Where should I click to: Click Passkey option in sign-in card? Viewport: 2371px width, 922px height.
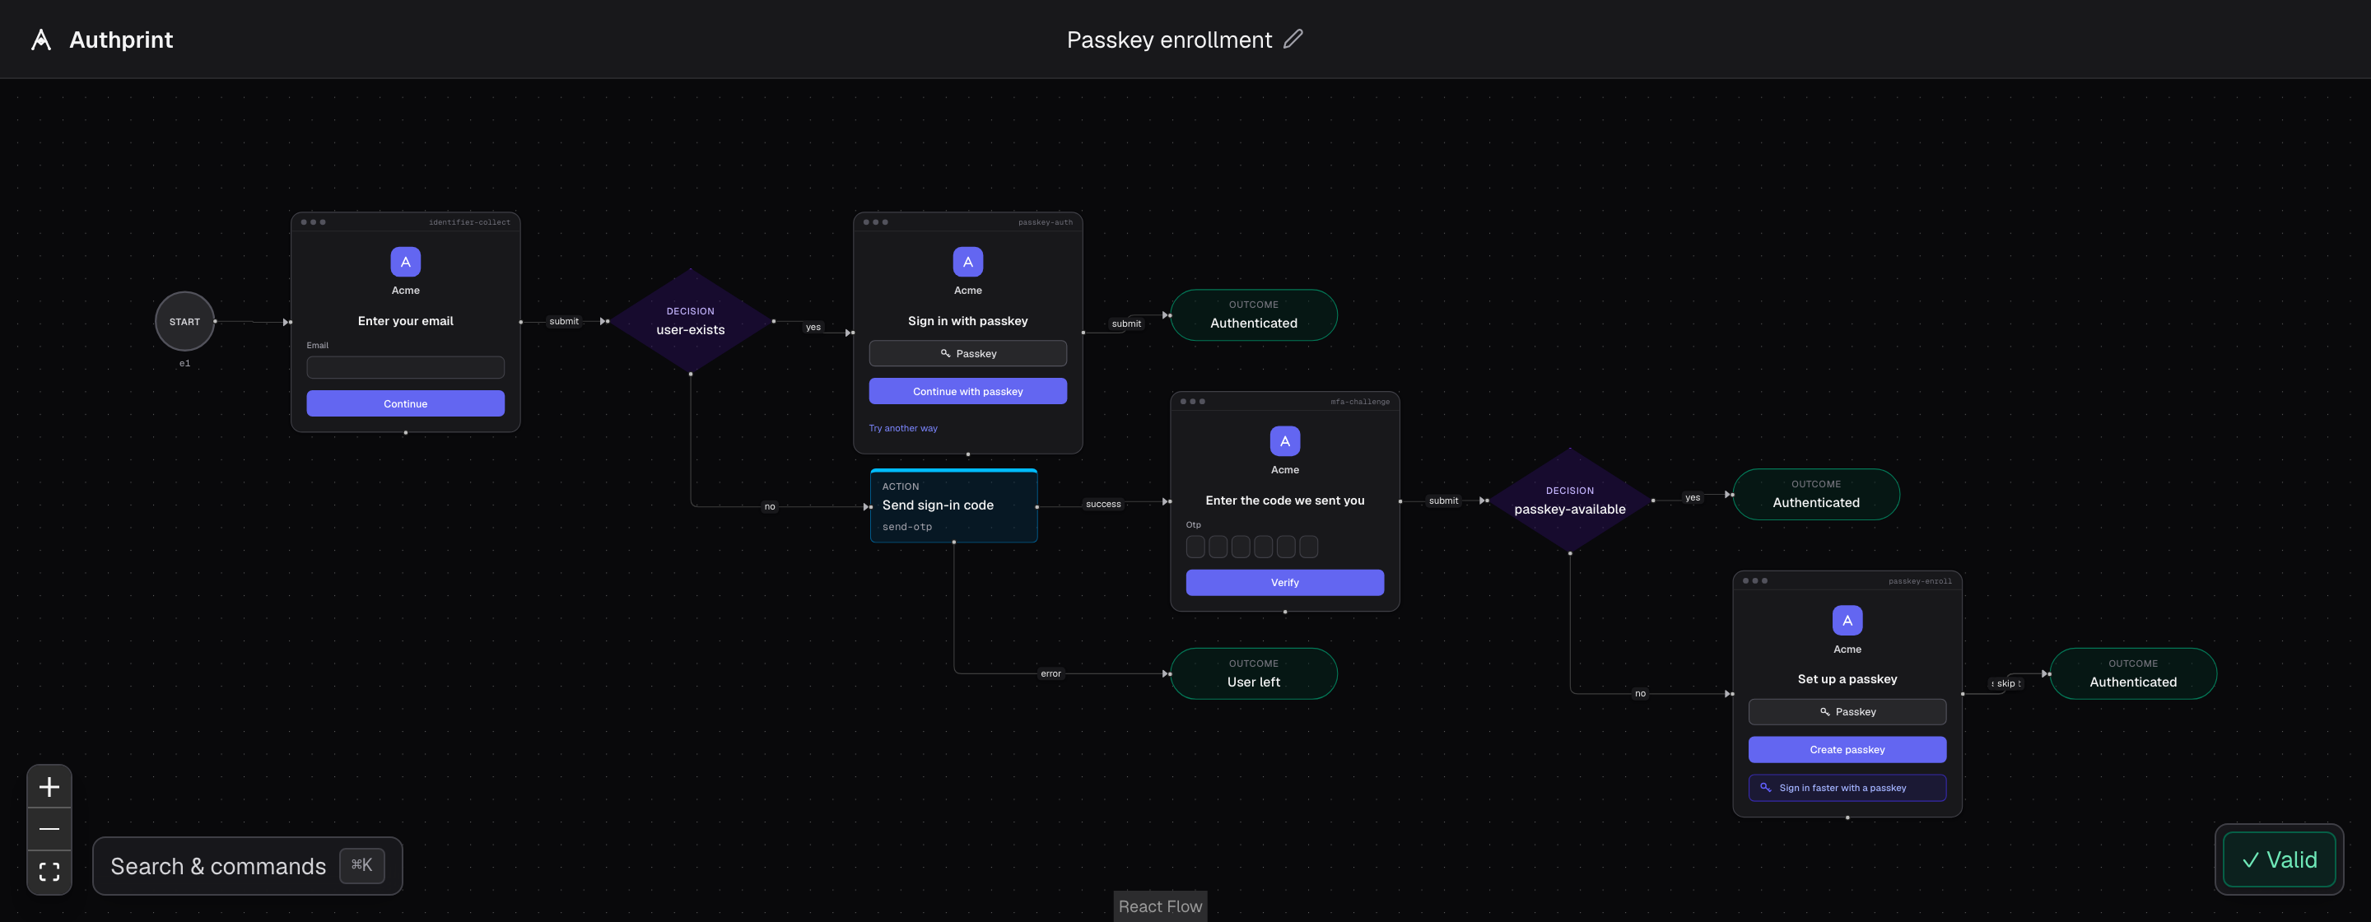coord(967,353)
